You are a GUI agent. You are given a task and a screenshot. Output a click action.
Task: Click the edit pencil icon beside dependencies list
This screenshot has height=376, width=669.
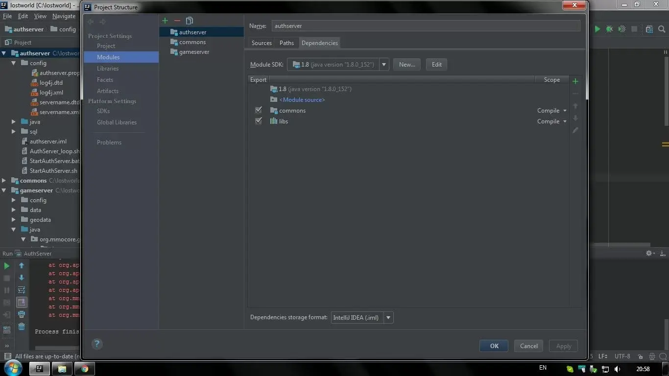coord(575,130)
